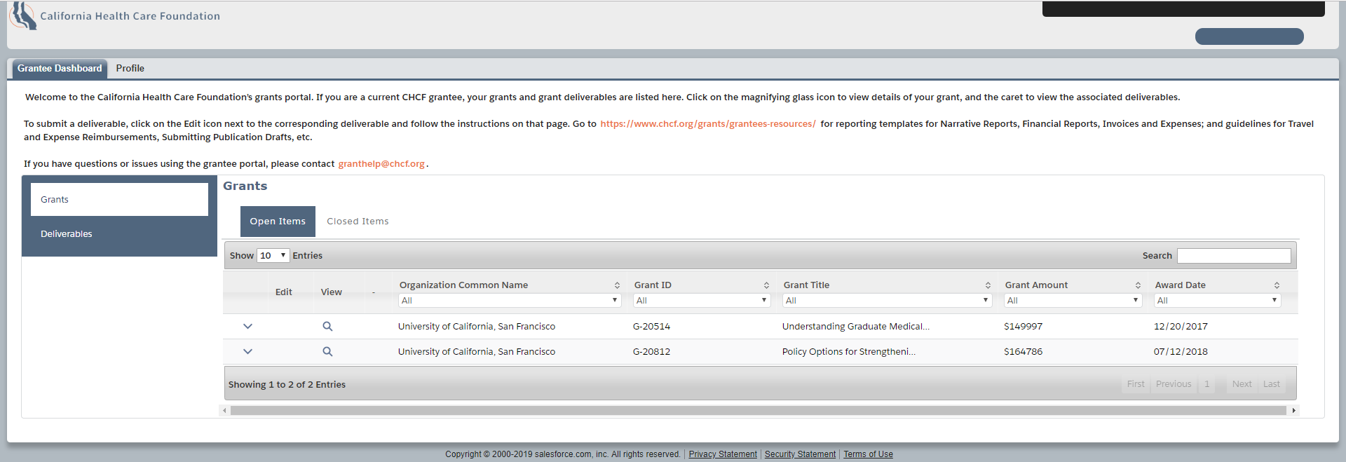
Task: Go to Last page of entries
Action: (1272, 384)
